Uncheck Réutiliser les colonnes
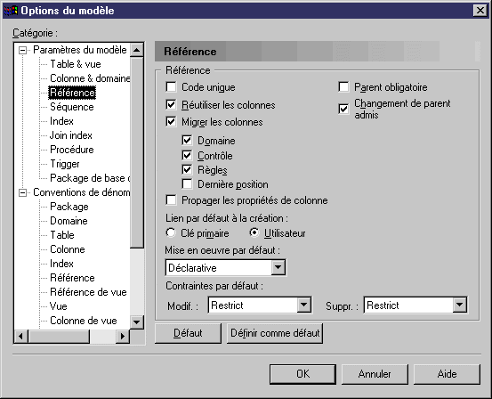The image size is (492, 399). (x=172, y=104)
